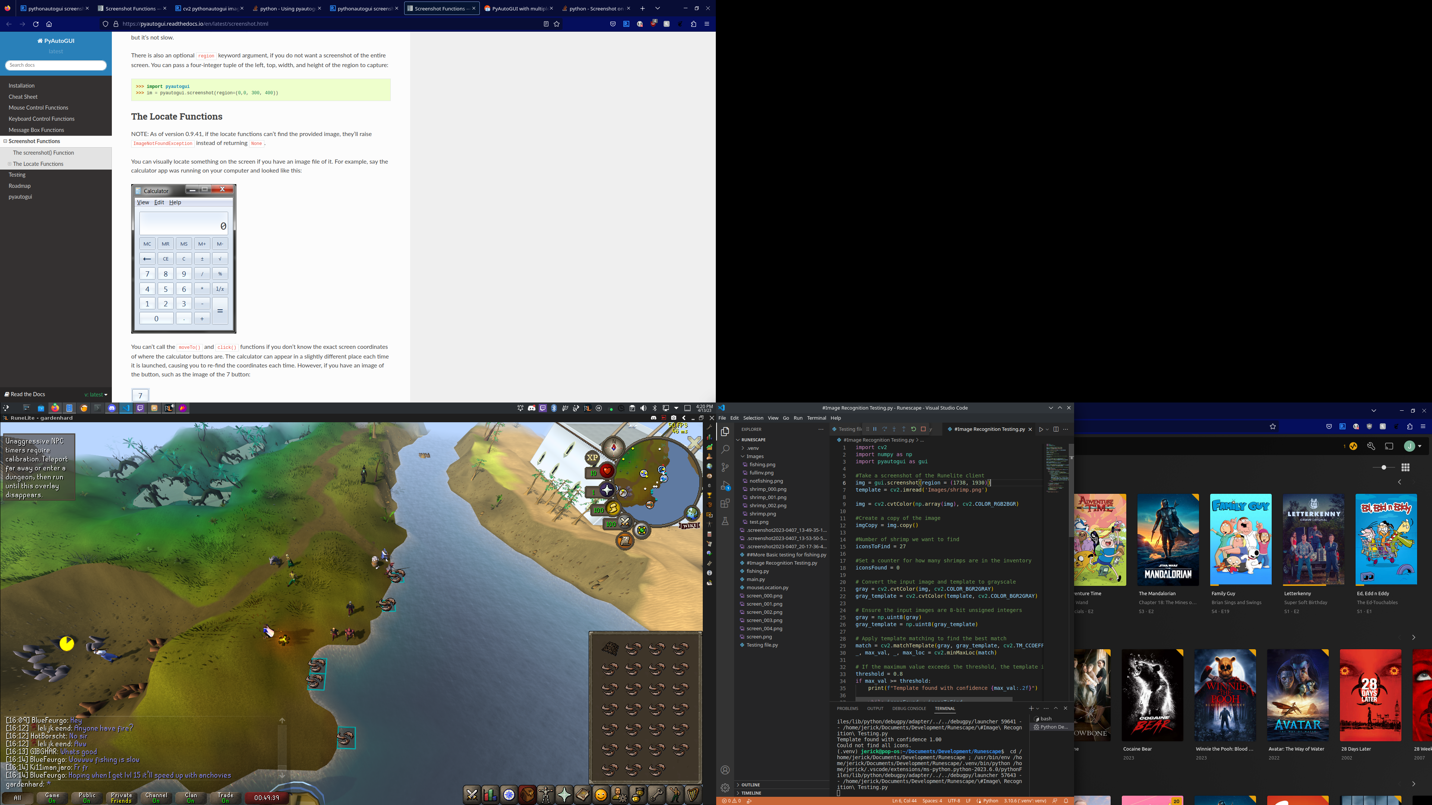Expand the OUTLINE section
1432x805 pixels.
point(750,785)
